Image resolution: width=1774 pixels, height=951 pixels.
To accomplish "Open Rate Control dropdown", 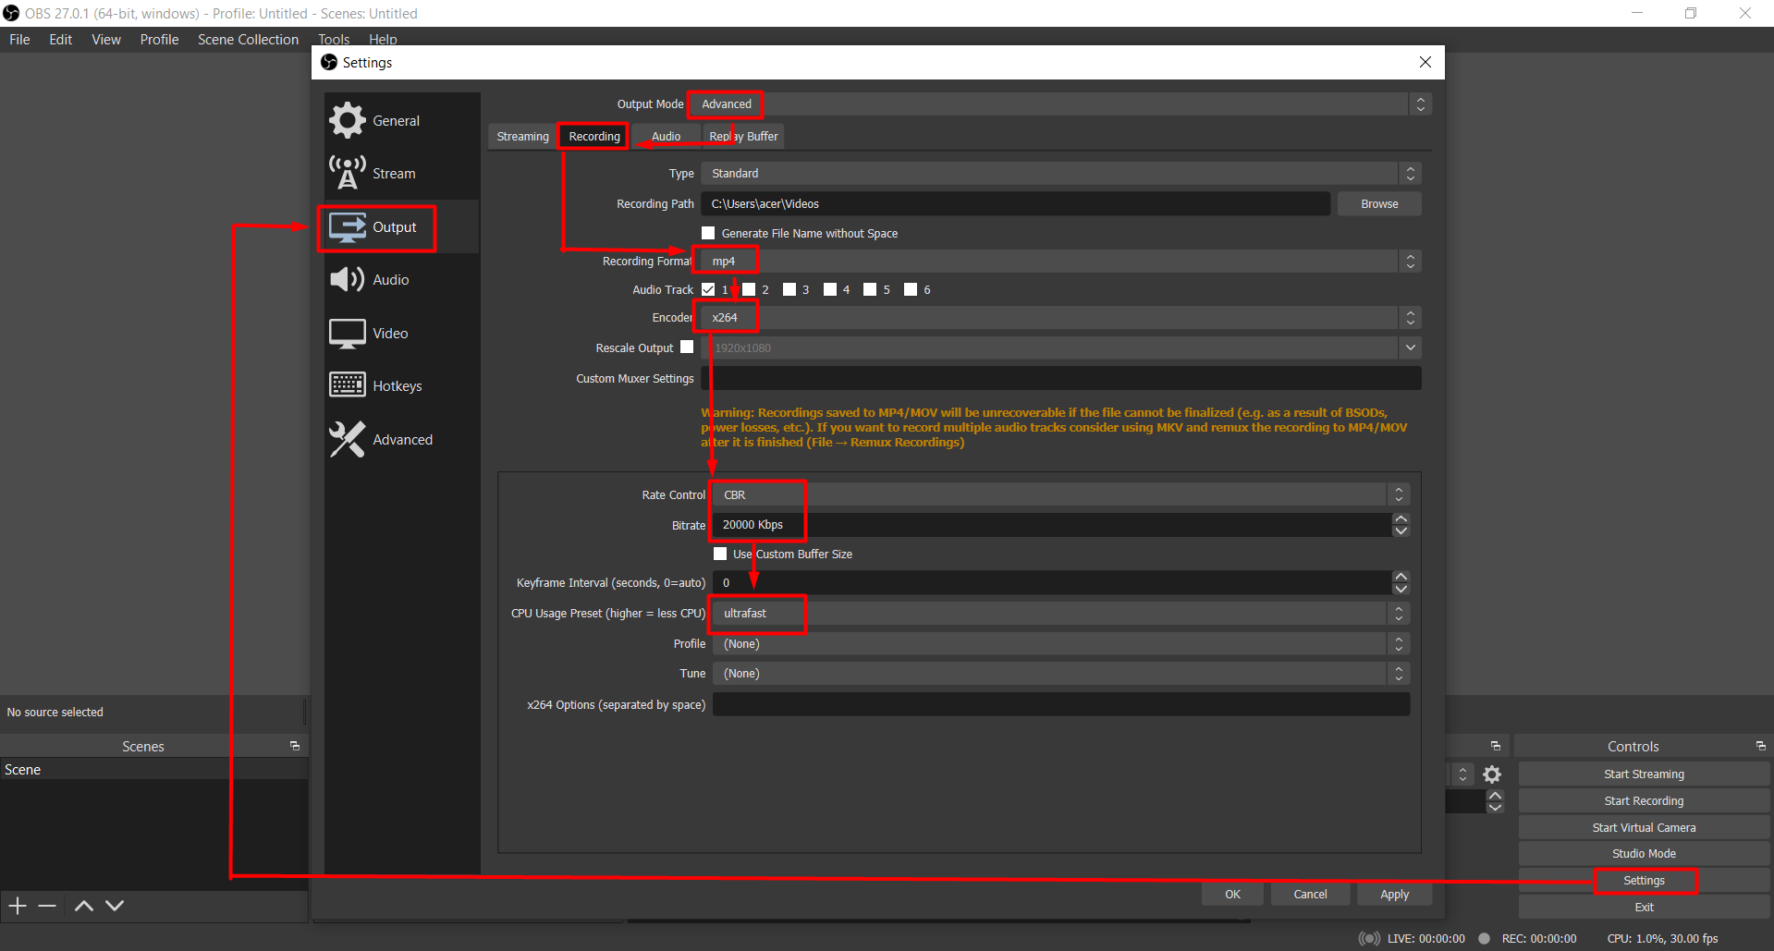I will click(1061, 494).
